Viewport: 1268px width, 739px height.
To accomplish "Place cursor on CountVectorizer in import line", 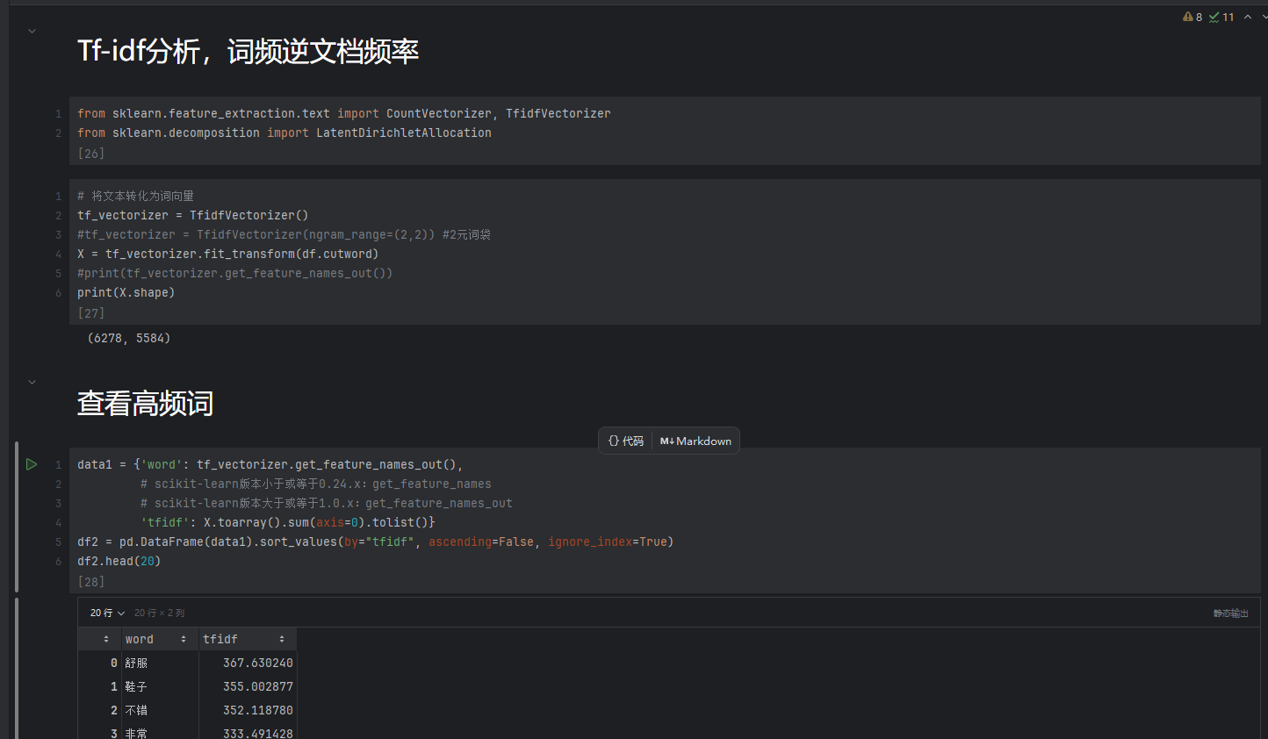I will click(439, 113).
